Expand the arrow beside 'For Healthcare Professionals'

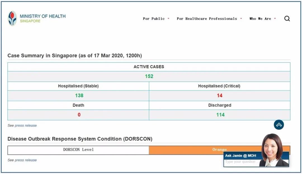pyautogui.click(x=241, y=19)
